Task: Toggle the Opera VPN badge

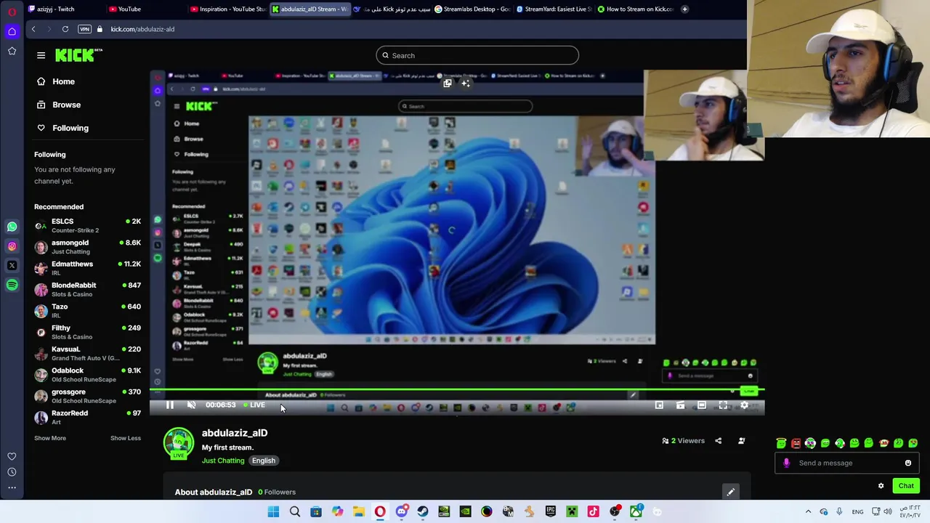Action: pos(85,29)
